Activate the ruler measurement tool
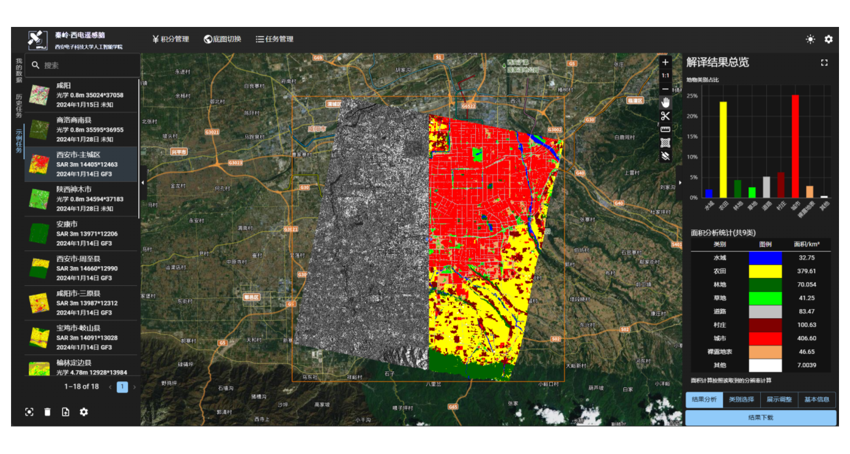The image size is (850, 454). 665,129
